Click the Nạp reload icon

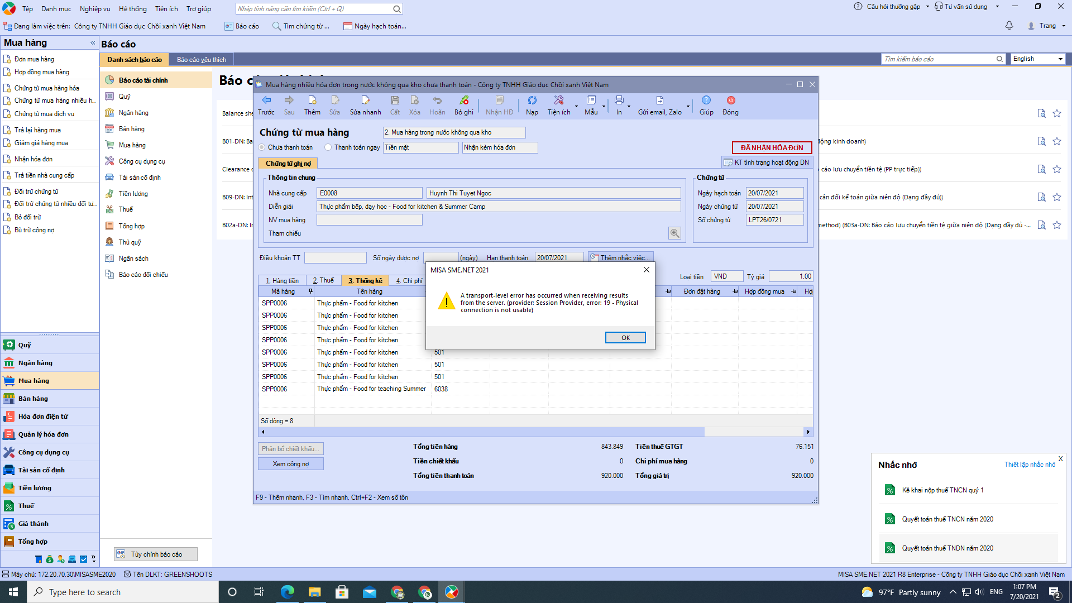pyautogui.click(x=532, y=100)
